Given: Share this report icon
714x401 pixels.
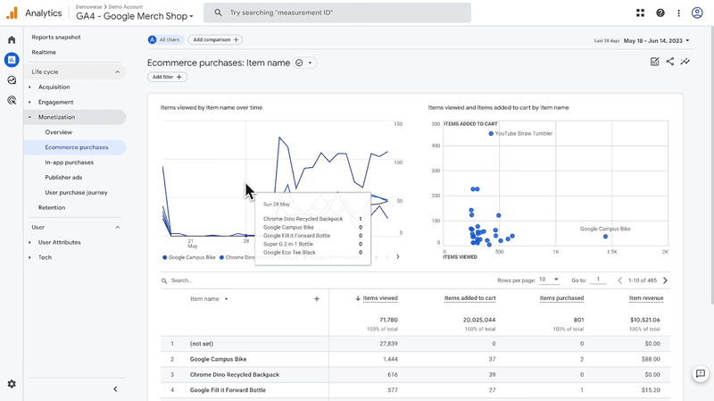Looking at the screenshot, I should 669,62.
